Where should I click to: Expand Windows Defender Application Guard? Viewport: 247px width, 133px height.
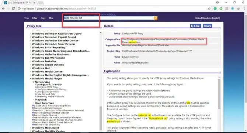30,34
